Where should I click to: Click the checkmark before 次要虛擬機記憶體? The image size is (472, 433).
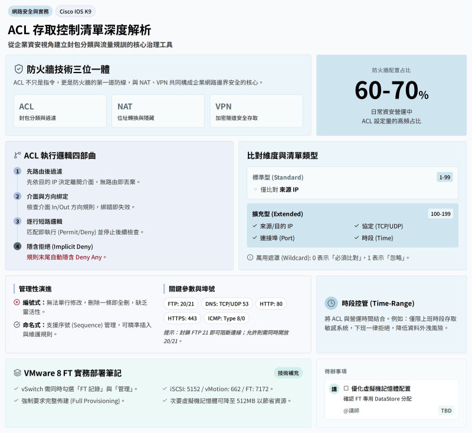tap(165, 401)
